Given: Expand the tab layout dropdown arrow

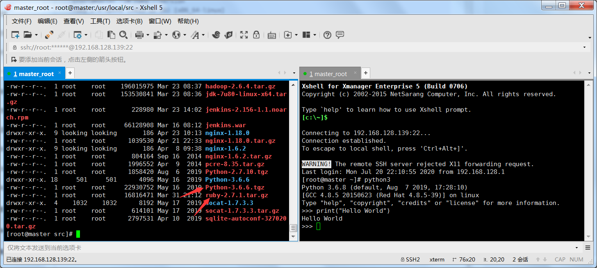Looking at the screenshot, I should [x=314, y=35].
